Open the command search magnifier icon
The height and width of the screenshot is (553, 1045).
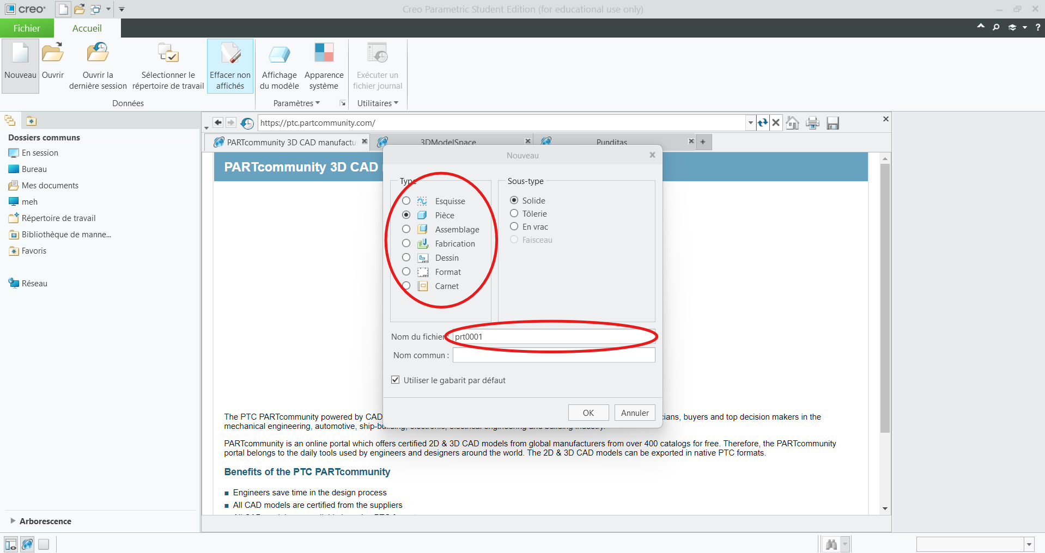(x=996, y=27)
